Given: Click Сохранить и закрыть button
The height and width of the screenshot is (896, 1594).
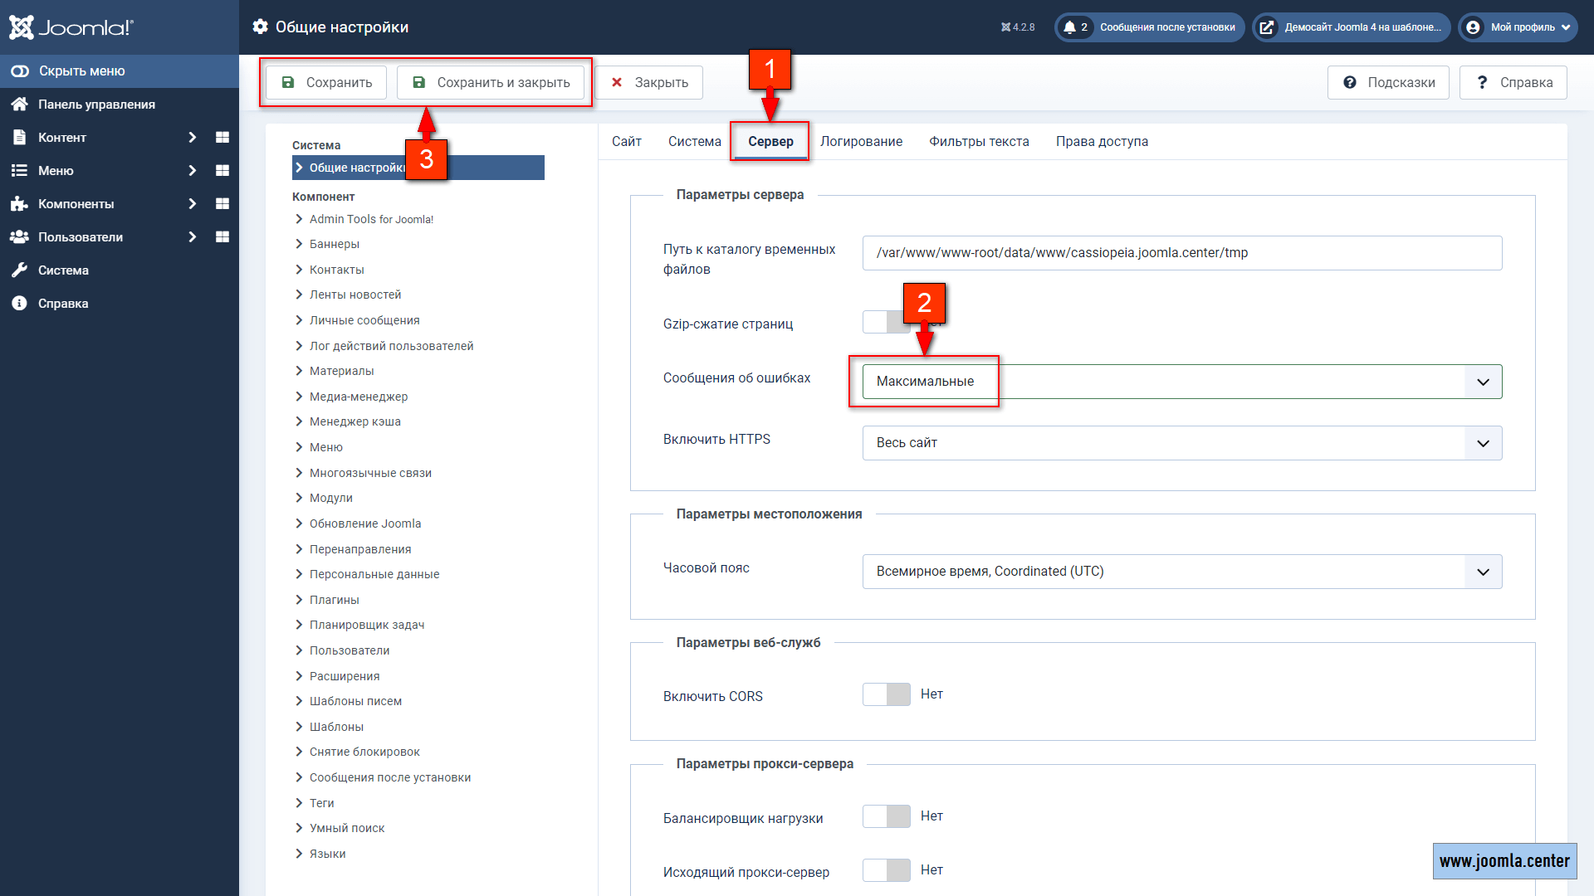Looking at the screenshot, I should pos(491,82).
